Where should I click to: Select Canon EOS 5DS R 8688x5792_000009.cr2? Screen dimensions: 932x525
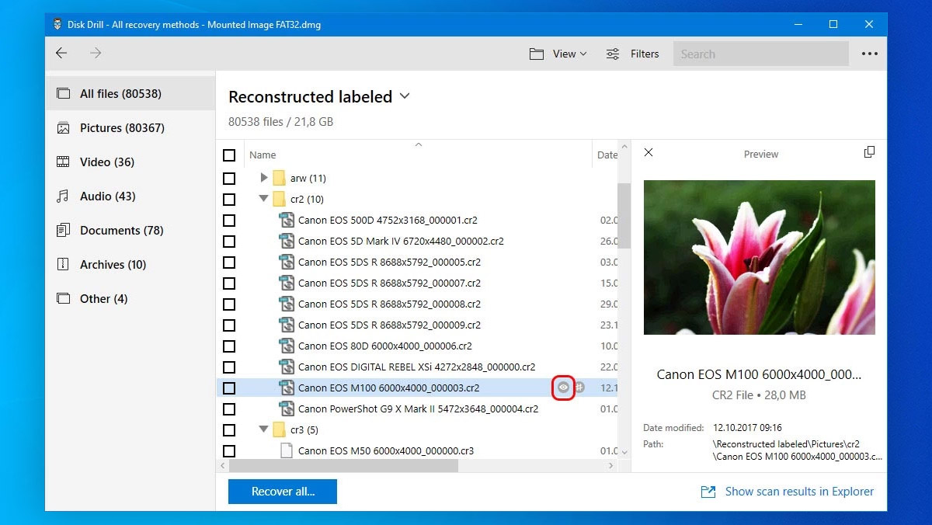389,325
